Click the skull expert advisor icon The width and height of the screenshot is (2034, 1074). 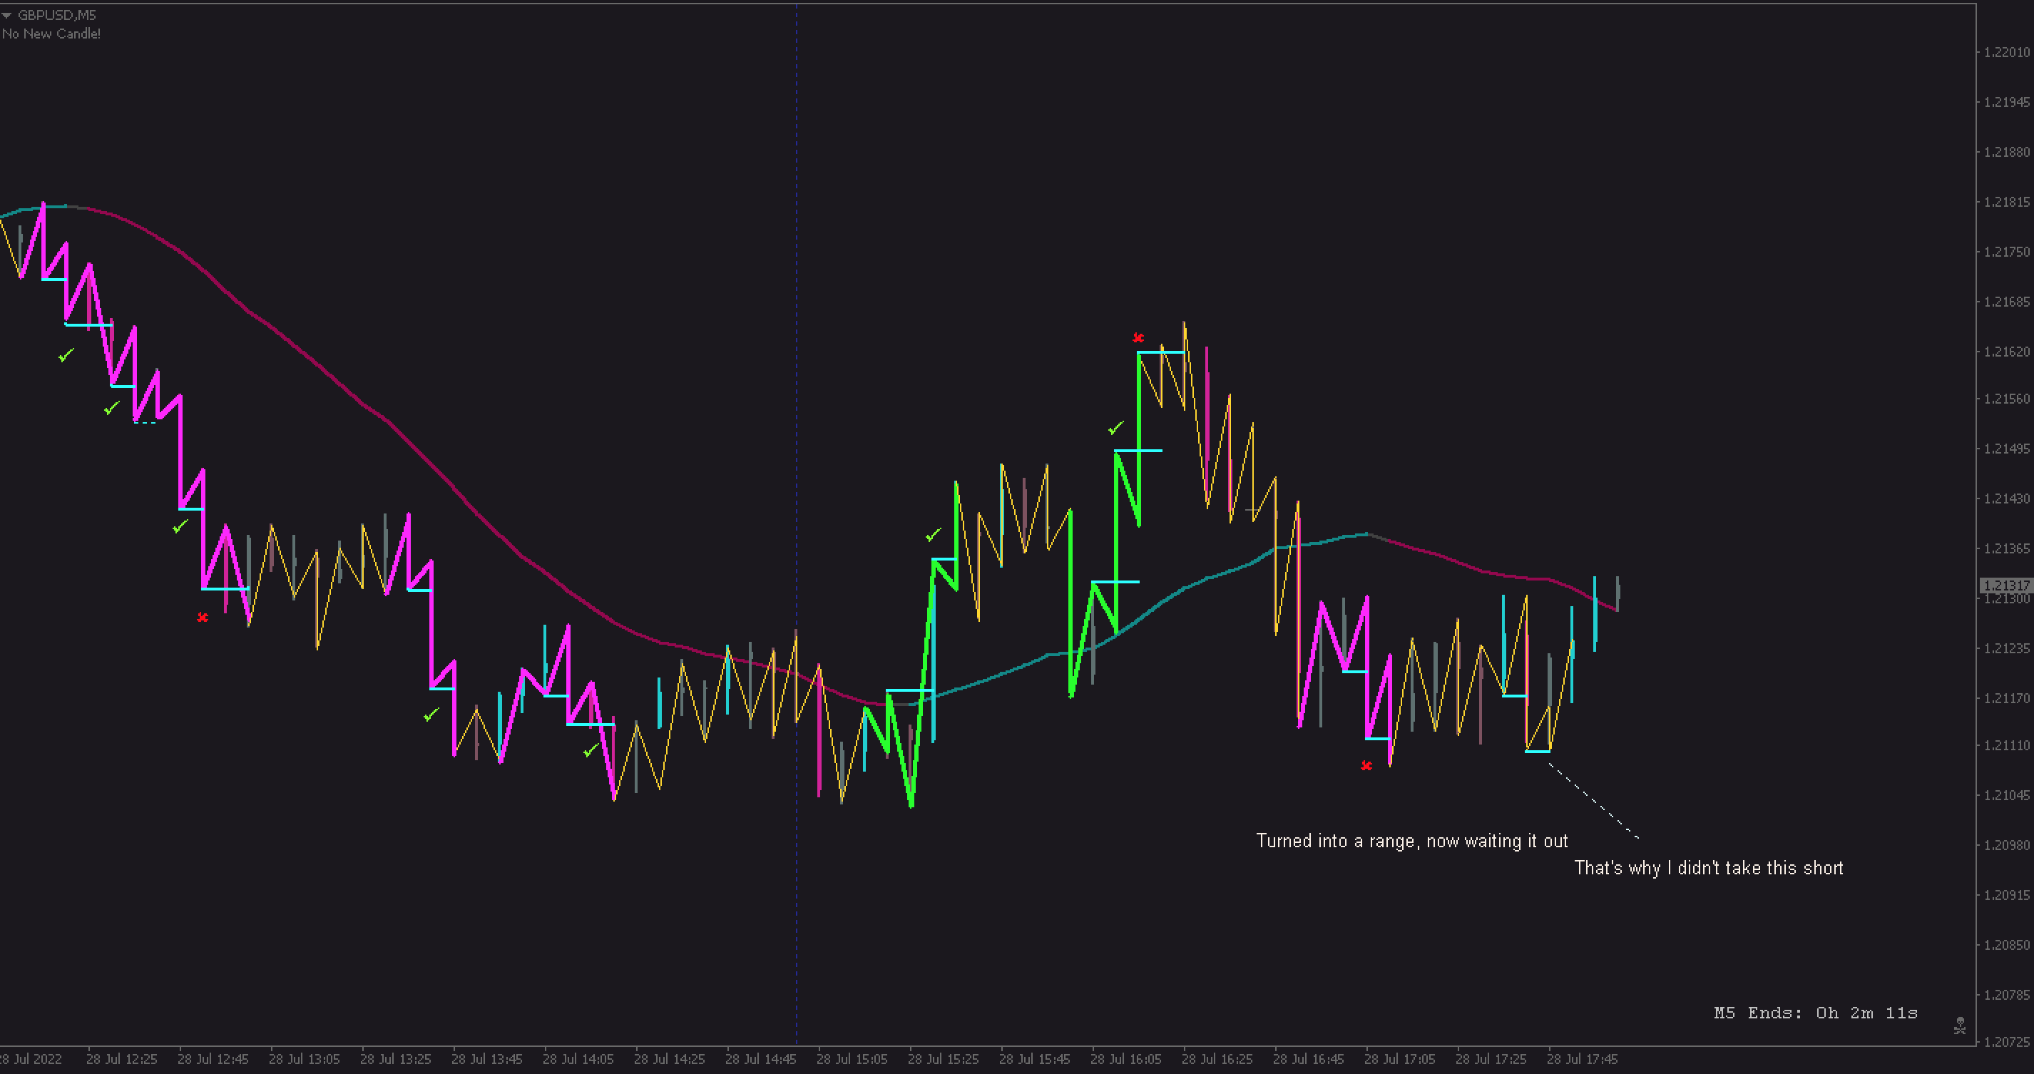click(x=1959, y=1025)
